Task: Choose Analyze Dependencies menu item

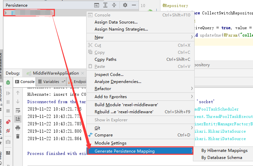Action: pyautogui.click(x=140, y=82)
